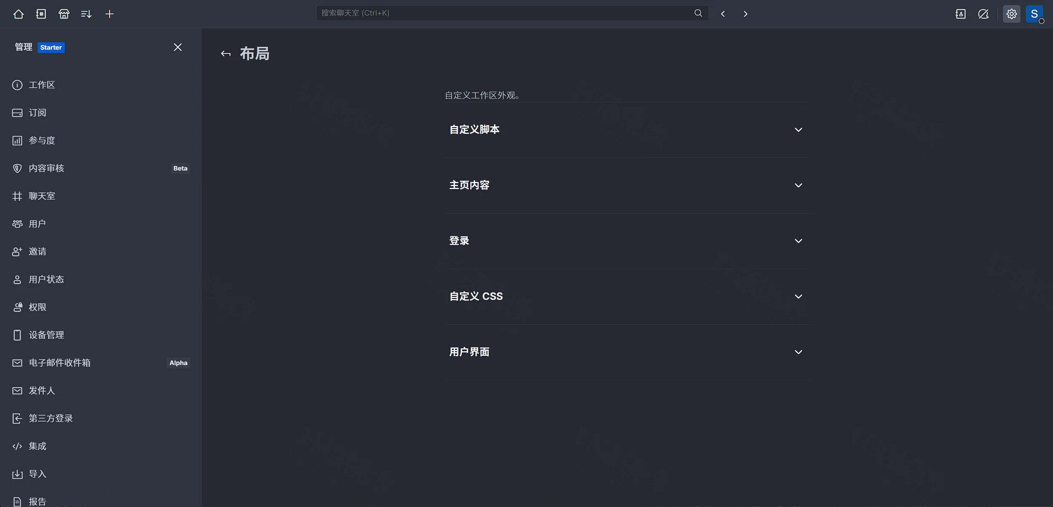Click the Starter plan badge

click(51, 48)
